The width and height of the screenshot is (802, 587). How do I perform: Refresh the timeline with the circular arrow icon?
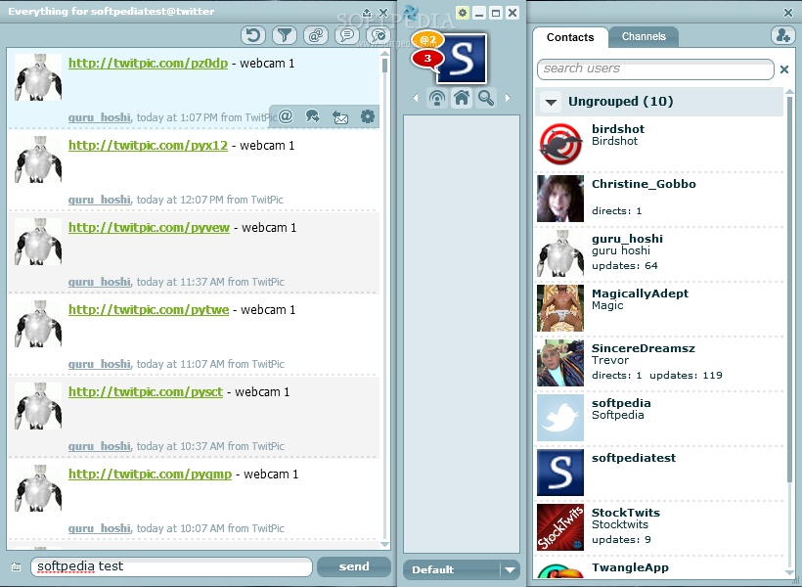pos(253,35)
